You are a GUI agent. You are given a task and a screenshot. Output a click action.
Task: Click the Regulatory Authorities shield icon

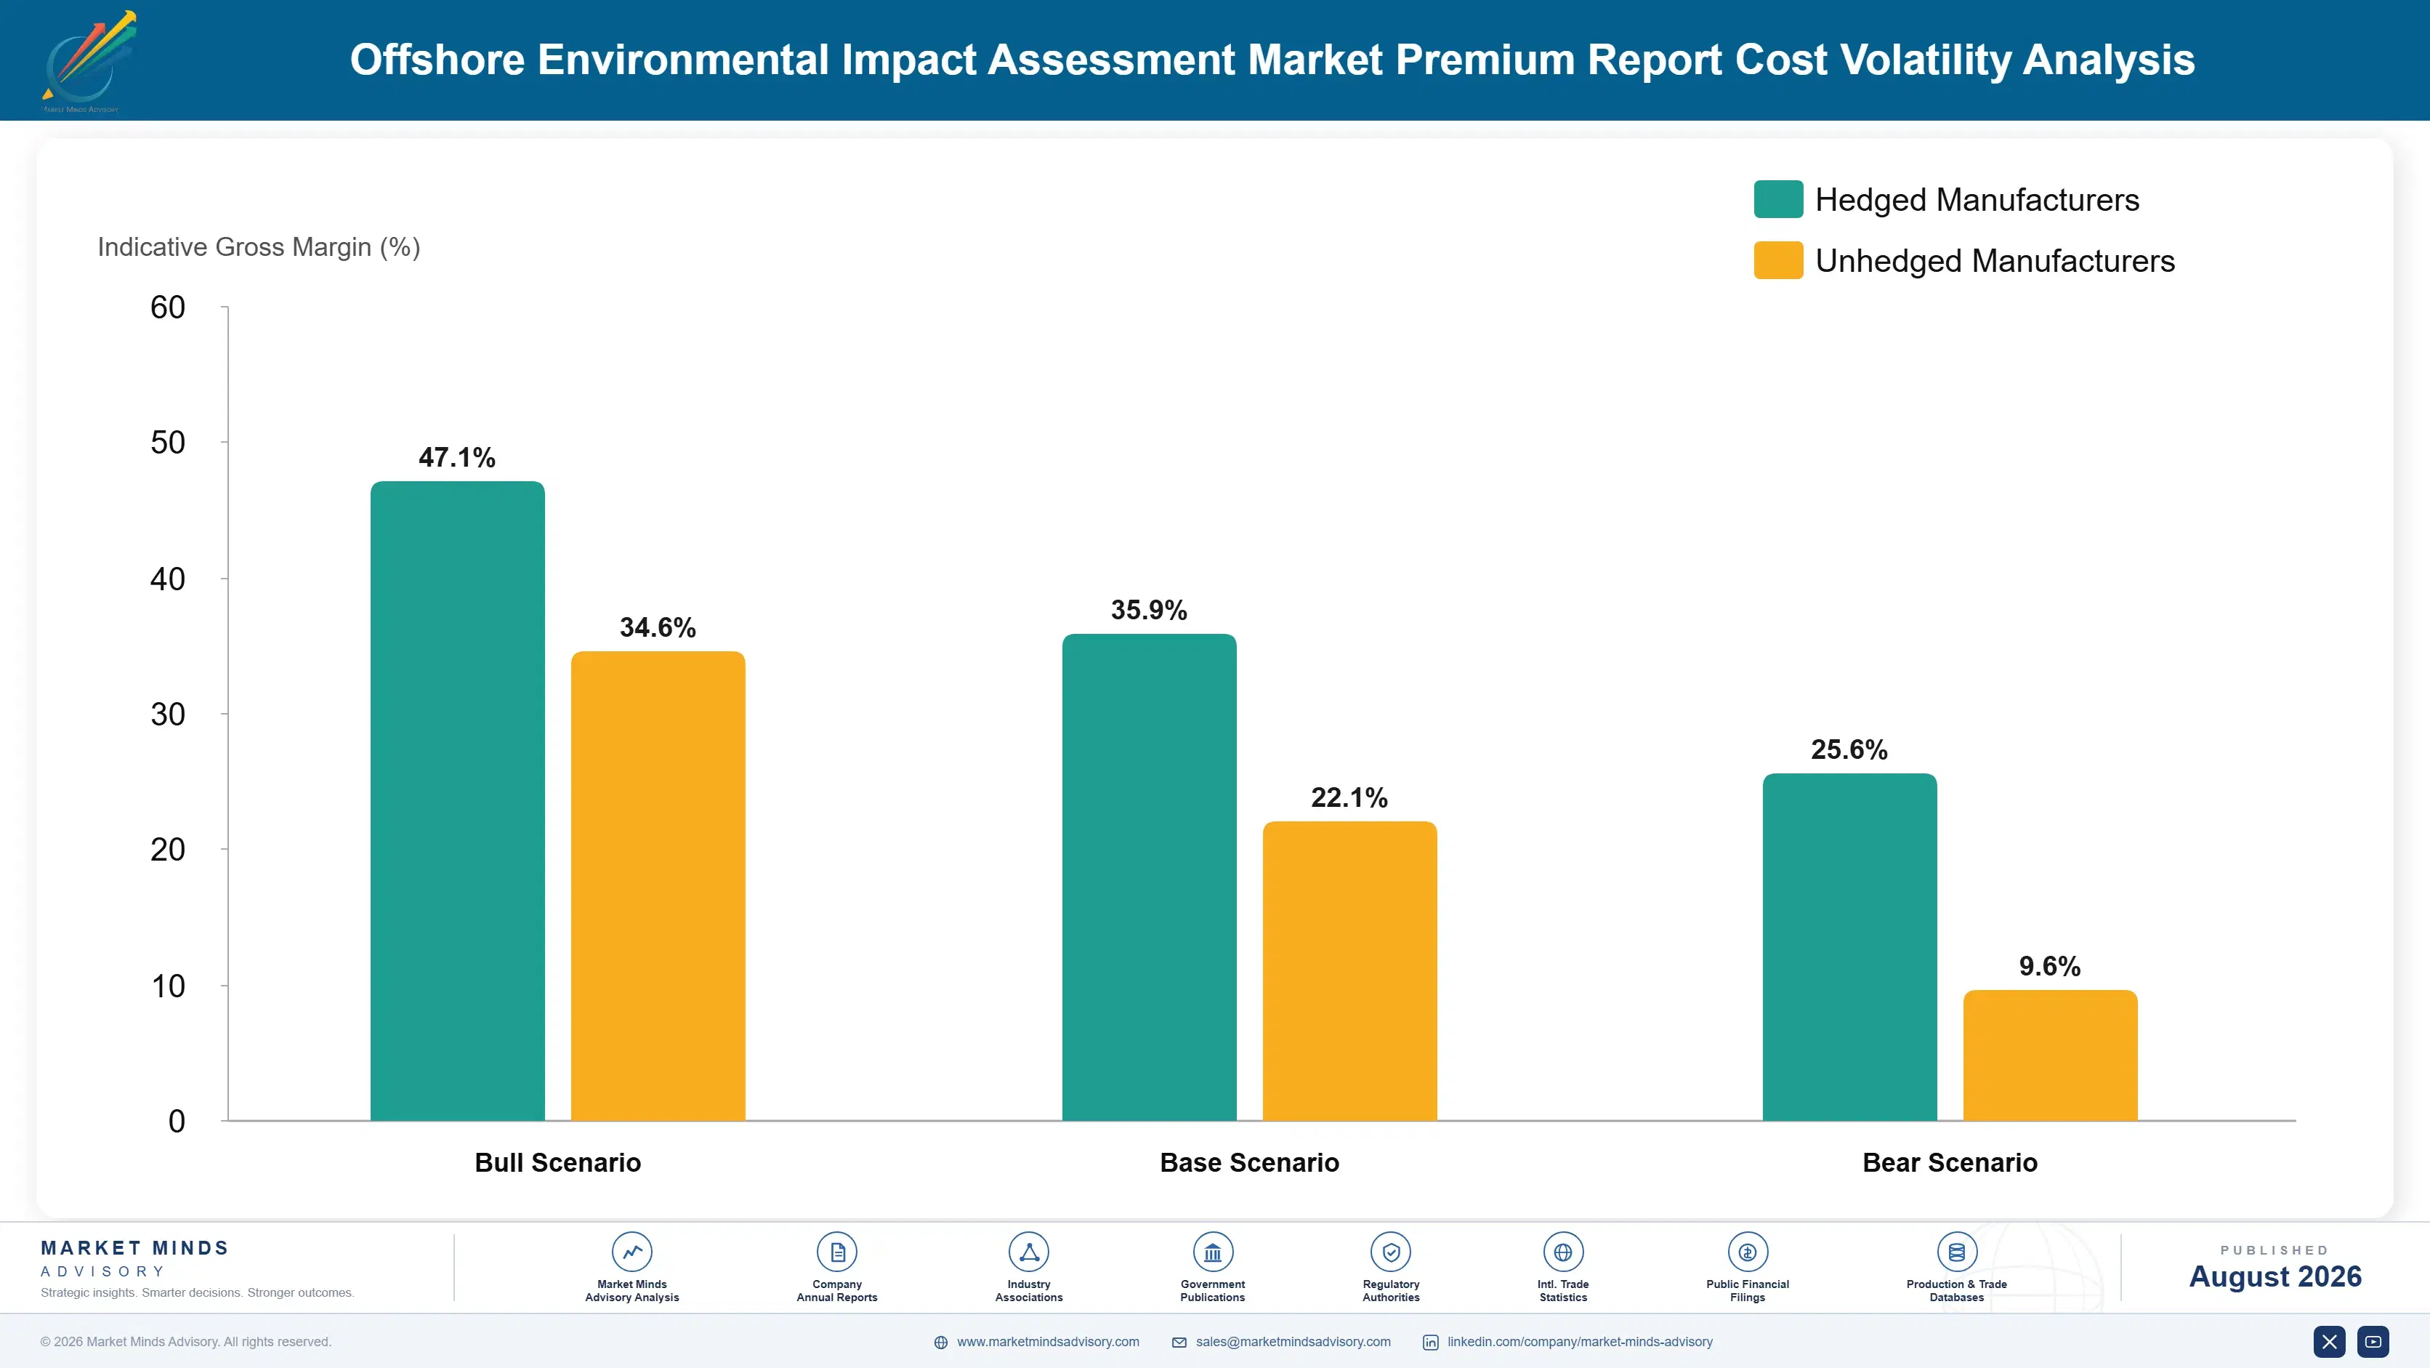point(1390,1252)
